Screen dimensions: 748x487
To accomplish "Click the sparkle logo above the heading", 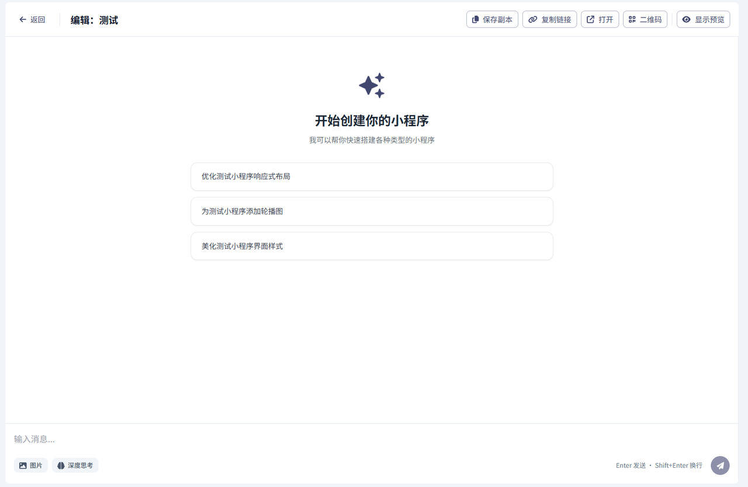I will pyautogui.click(x=372, y=85).
